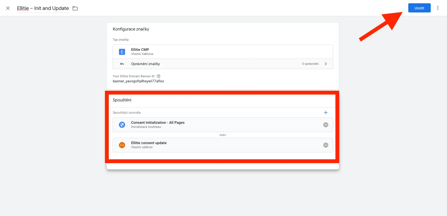Add a new trigger with the plus icon

click(x=326, y=113)
